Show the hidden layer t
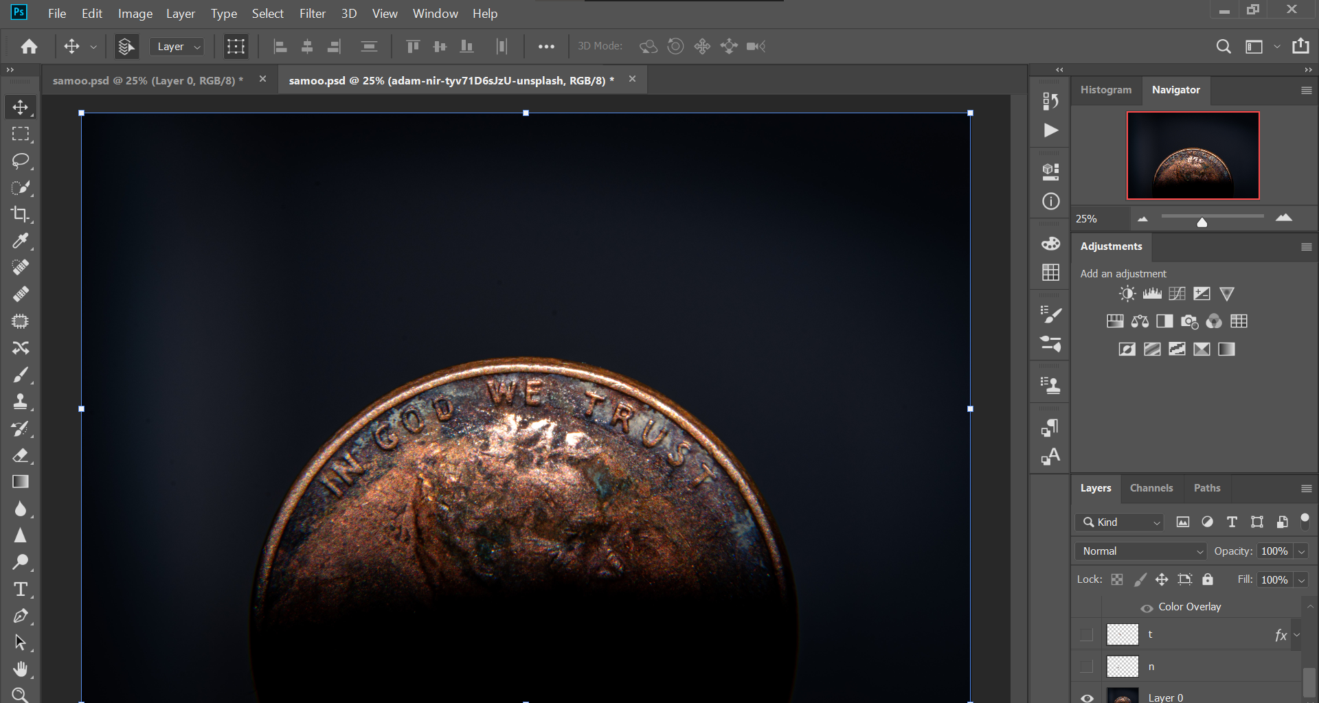 (x=1086, y=634)
